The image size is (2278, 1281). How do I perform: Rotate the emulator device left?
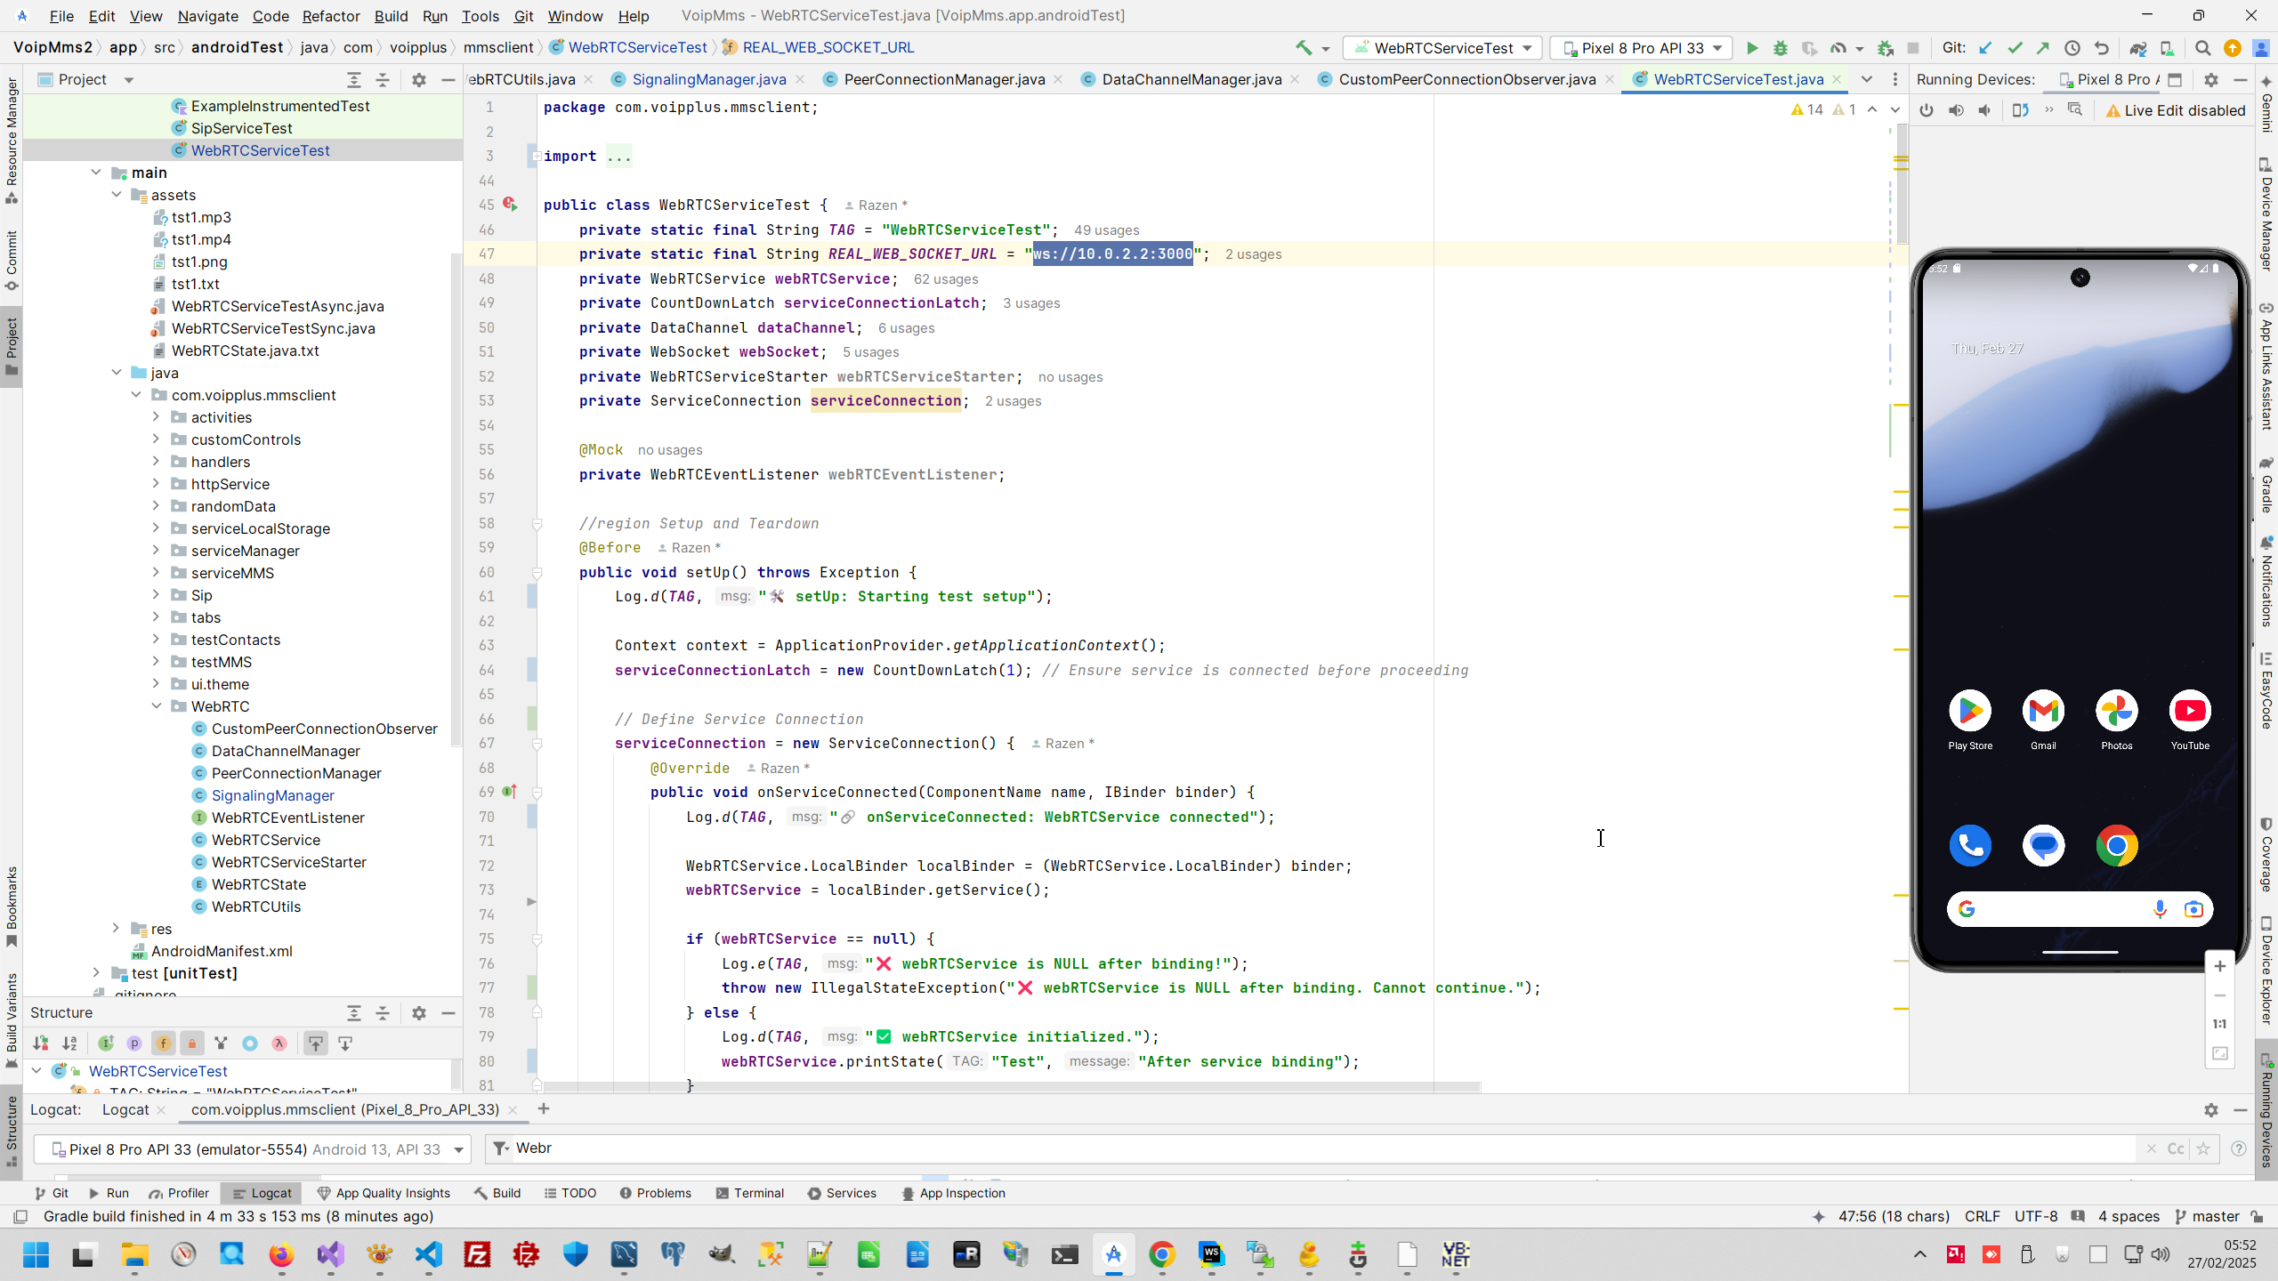coord(2020,110)
